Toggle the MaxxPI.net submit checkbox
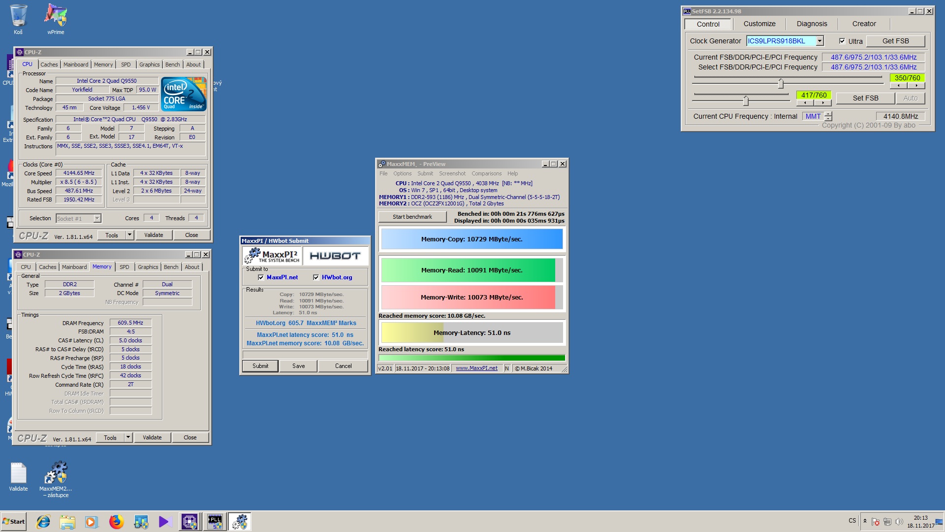Screen dimensions: 945x532 click(x=261, y=277)
